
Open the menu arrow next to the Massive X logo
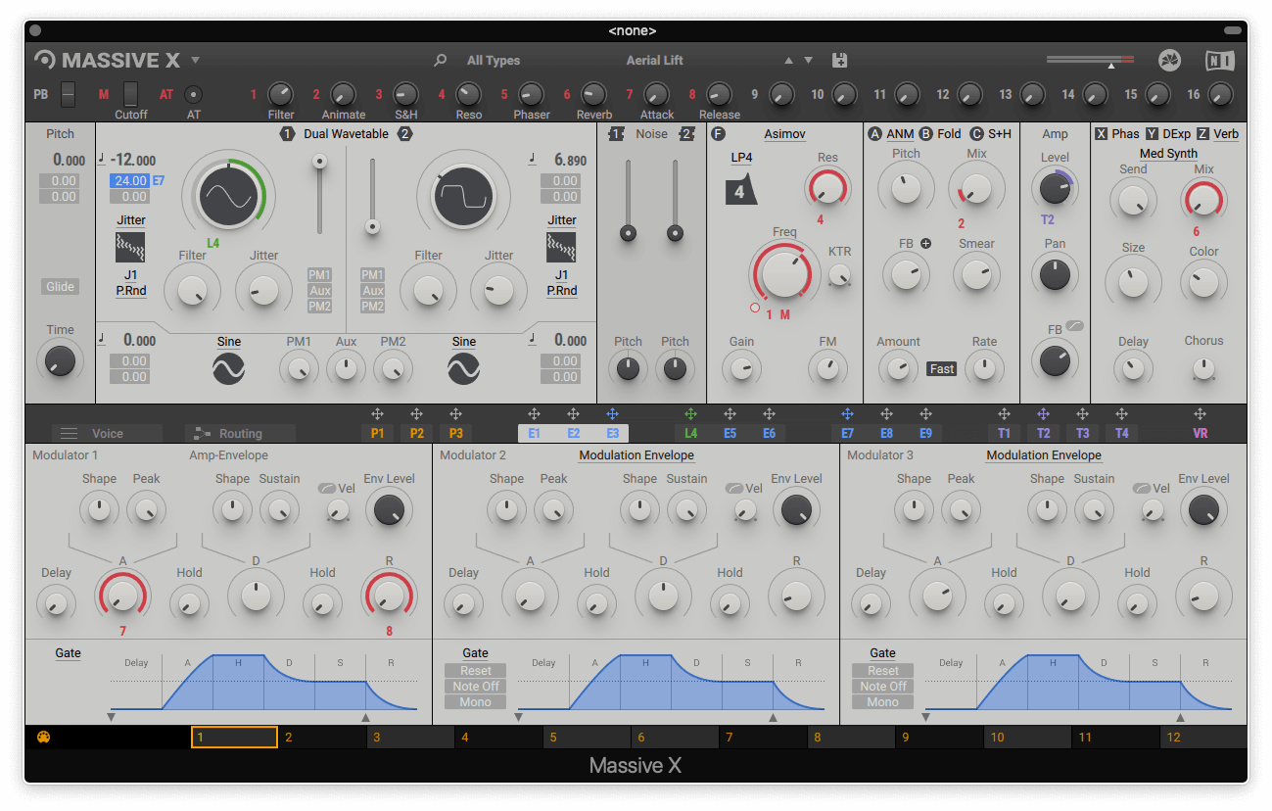[195, 61]
